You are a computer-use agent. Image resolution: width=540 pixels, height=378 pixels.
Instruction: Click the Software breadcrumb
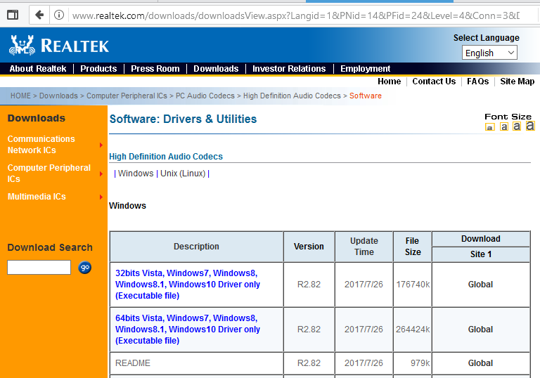[366, 96]
